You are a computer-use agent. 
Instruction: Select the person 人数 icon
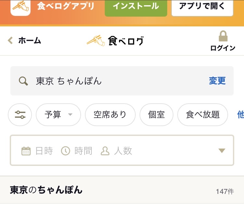[x=105, y=151]
